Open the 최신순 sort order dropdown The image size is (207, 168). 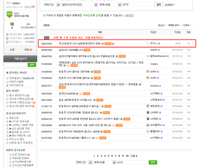click(162, 25)
